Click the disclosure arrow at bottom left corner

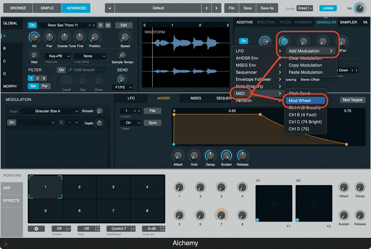(6, 244)
